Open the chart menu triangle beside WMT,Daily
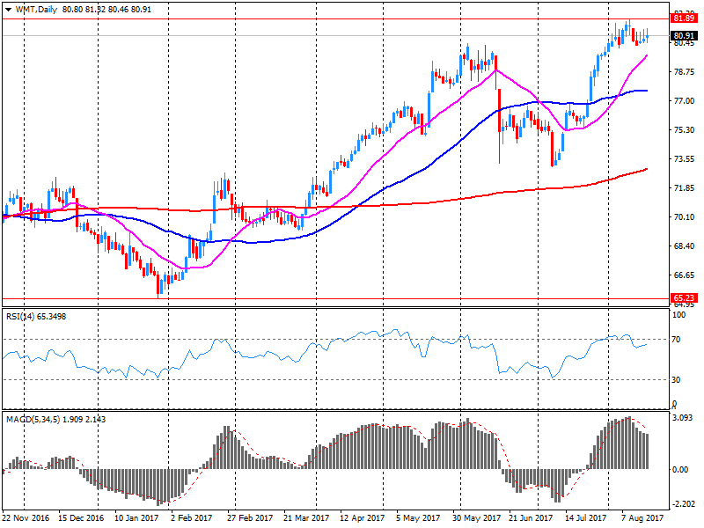 pos(8,10)
